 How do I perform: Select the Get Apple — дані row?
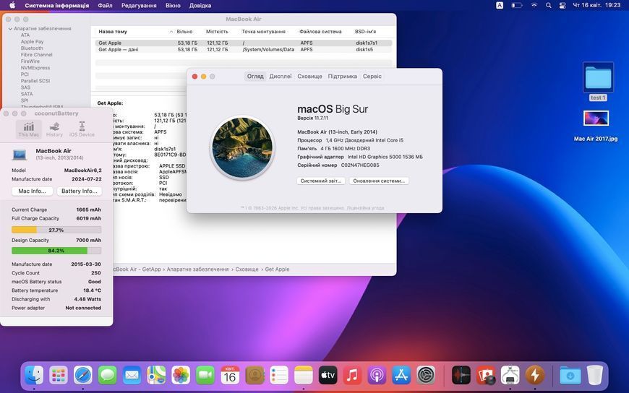tap(244, 49)
